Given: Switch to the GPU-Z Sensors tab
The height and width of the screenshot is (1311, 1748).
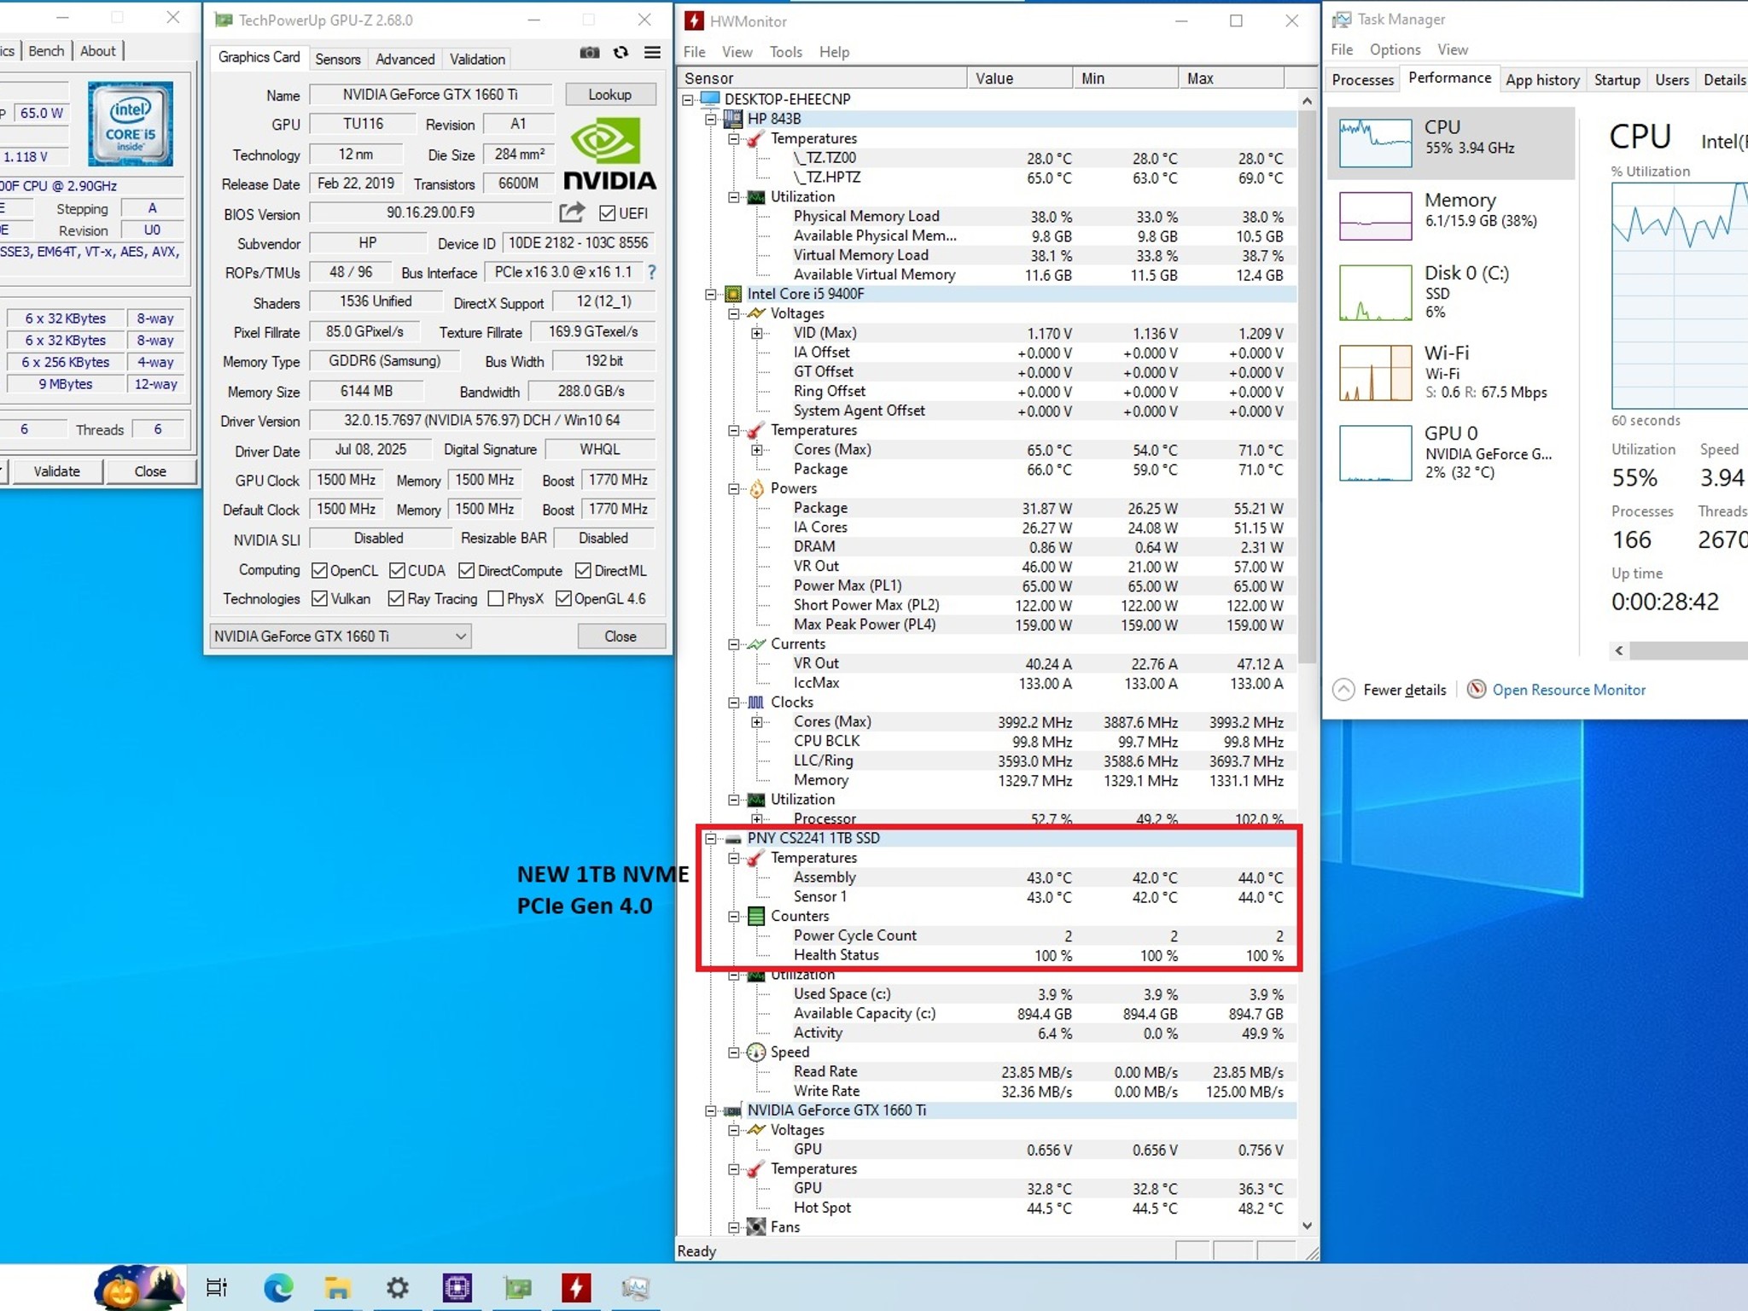Looking at the screenshot, I should [338, 59].
